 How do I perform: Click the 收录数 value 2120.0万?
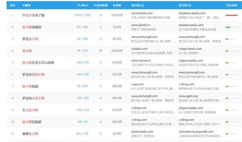click(117, 51)
